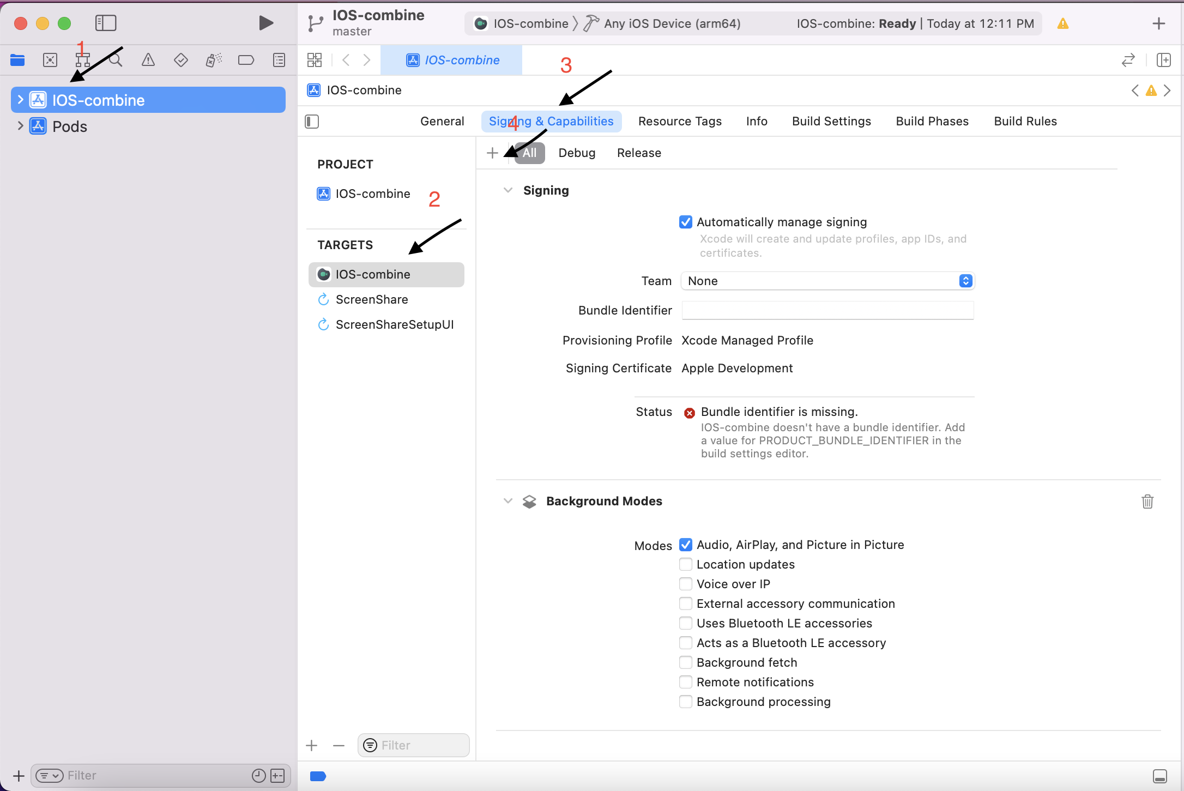Open the Report navigator icon
The width and height of the screenshot is (1184, 791).
[279, 60]
